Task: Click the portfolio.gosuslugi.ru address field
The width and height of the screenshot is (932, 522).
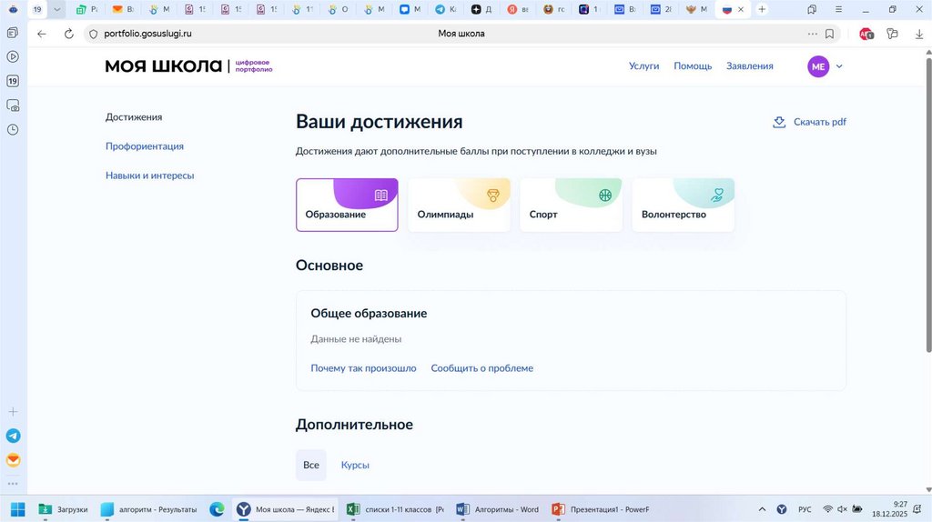Action: click(x=148, y=34)
